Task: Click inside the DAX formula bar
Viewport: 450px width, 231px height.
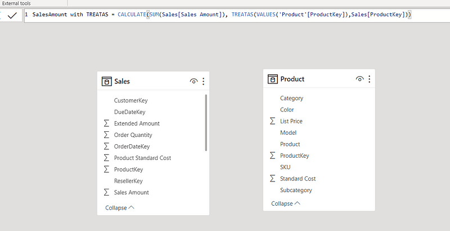Action: pos(225,15)
